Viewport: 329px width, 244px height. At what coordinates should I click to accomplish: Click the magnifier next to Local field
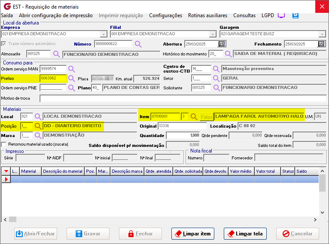coord(38,116)
